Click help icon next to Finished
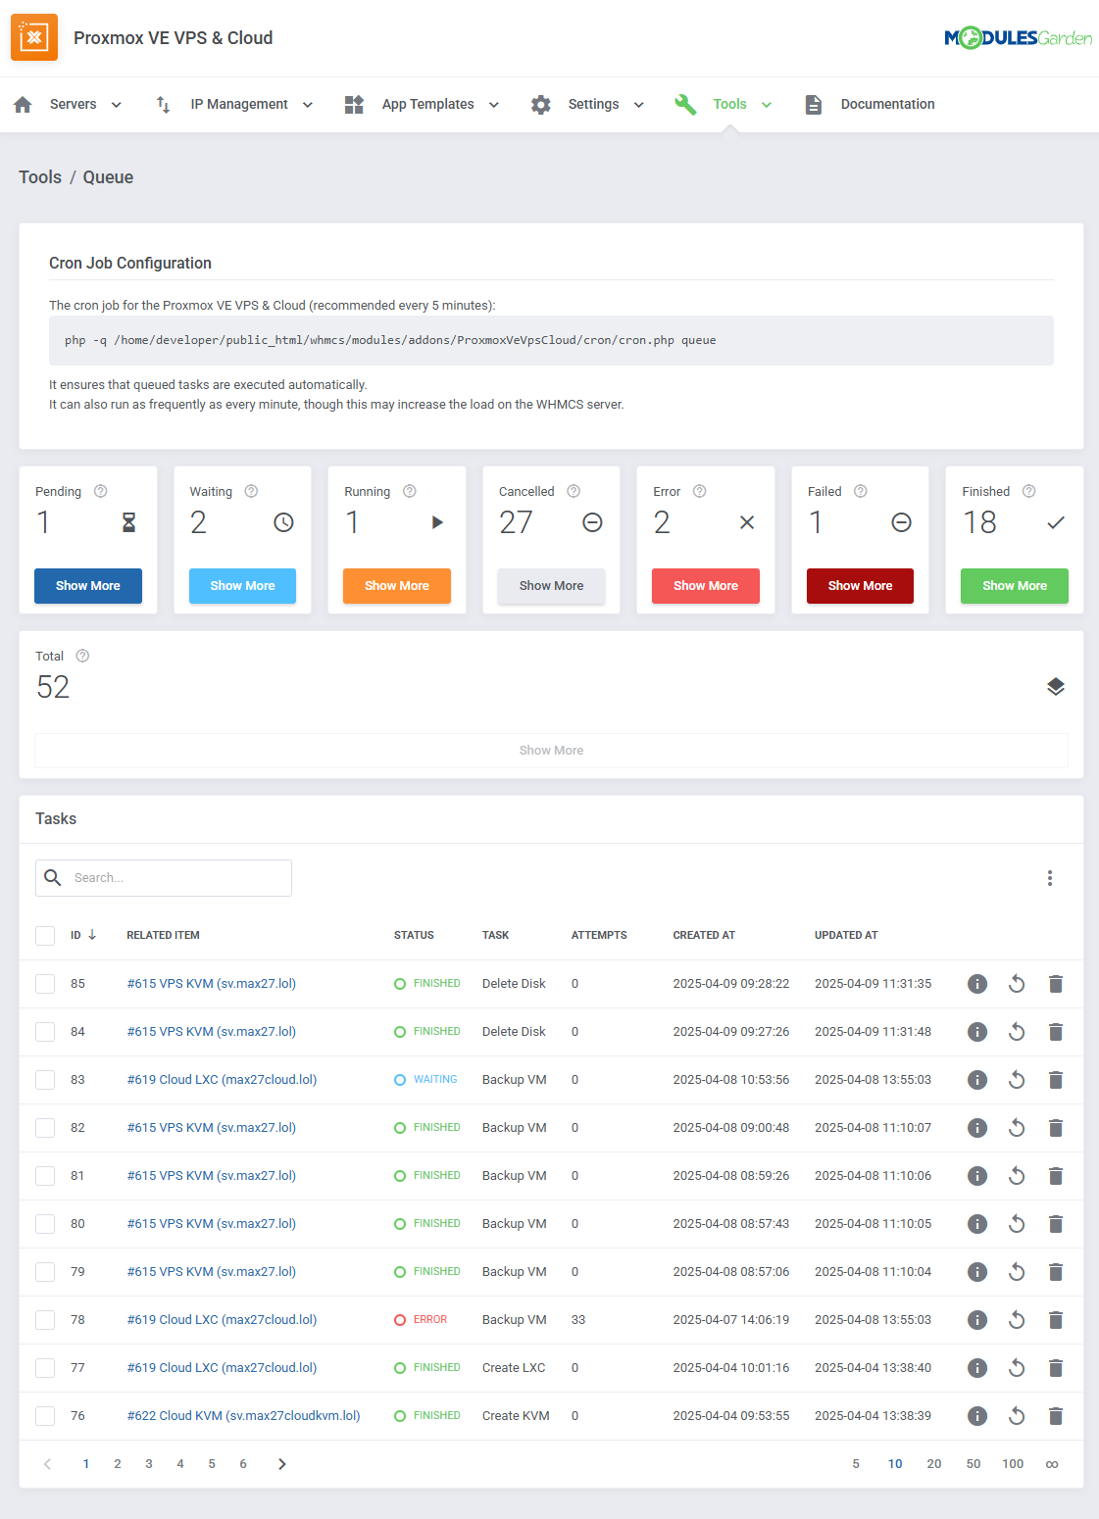1099x1519 pixels. point(1028,491)
